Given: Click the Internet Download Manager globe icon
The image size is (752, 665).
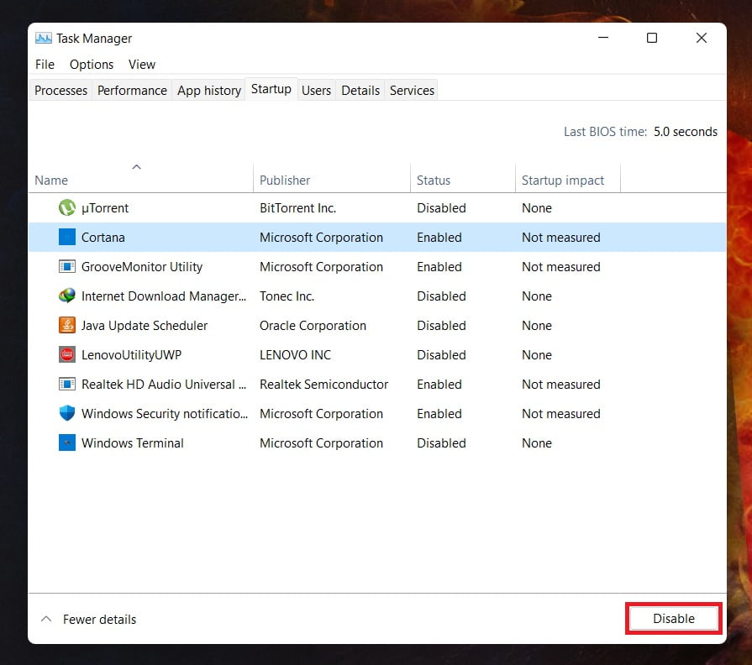Looking at the screenshot, I should coord(67,296).
